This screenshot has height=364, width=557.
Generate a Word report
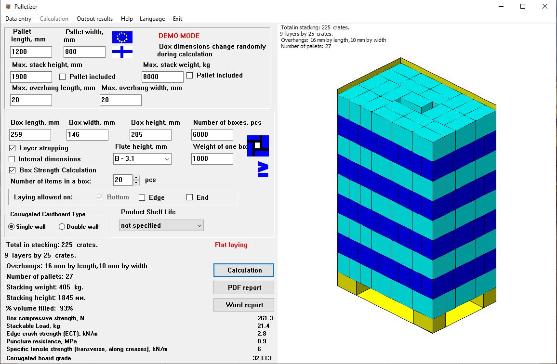(243, 304)
